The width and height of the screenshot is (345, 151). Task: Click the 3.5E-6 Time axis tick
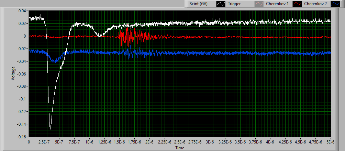click(240, 142)
